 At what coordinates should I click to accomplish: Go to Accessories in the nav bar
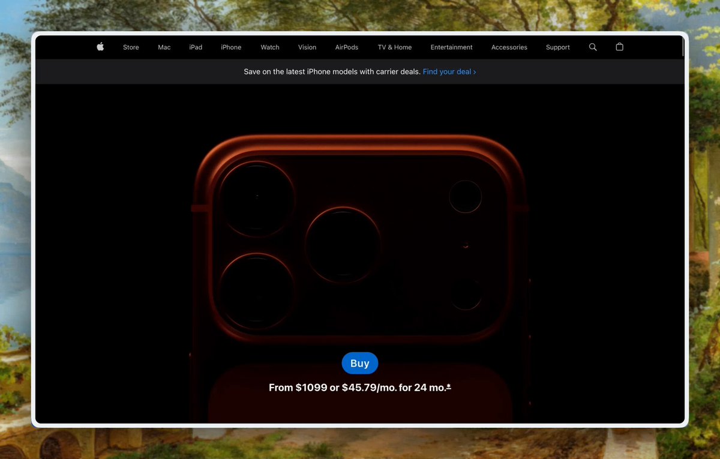pyautogui.click(x=509, y=47)
